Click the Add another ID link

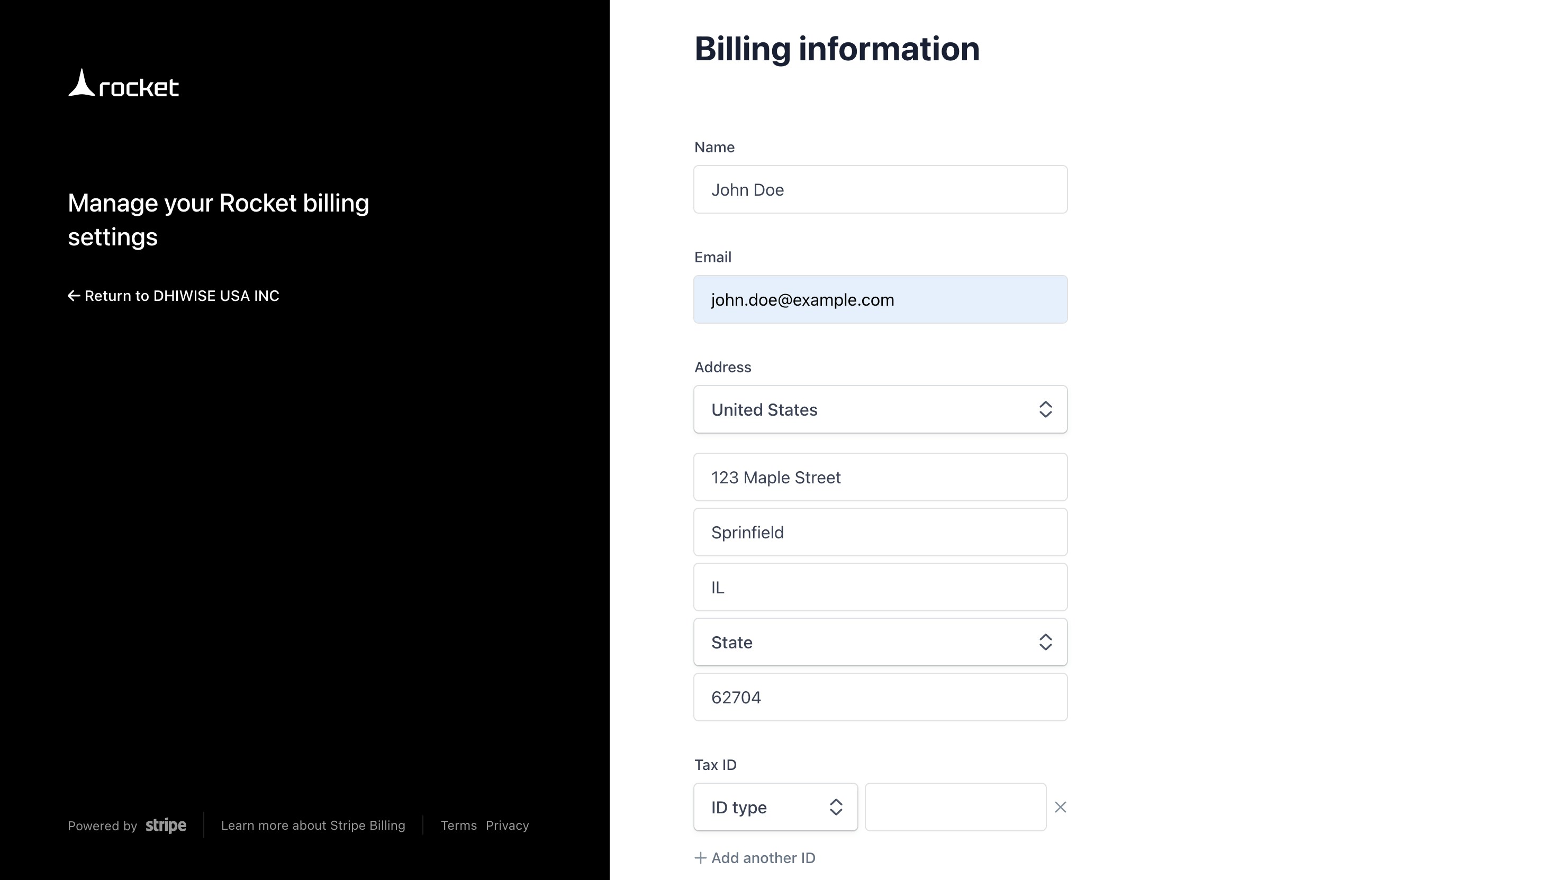[763, 858]
